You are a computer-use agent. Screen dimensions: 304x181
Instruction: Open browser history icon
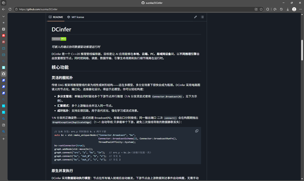tap(281, 9)
